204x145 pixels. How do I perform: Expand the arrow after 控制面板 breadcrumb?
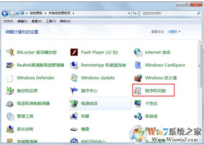tap(46, 13)
